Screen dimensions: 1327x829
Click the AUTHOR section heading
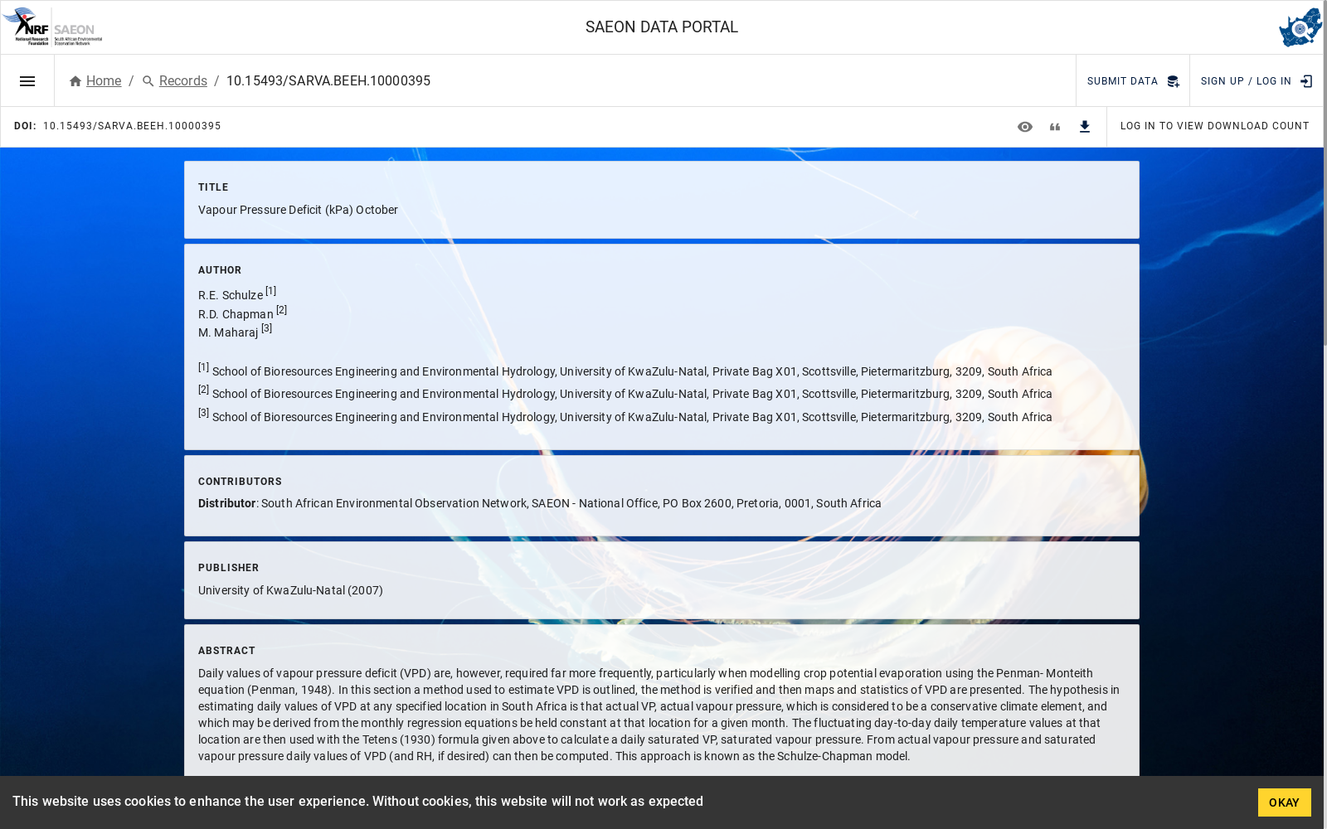[x=220, y=270]
